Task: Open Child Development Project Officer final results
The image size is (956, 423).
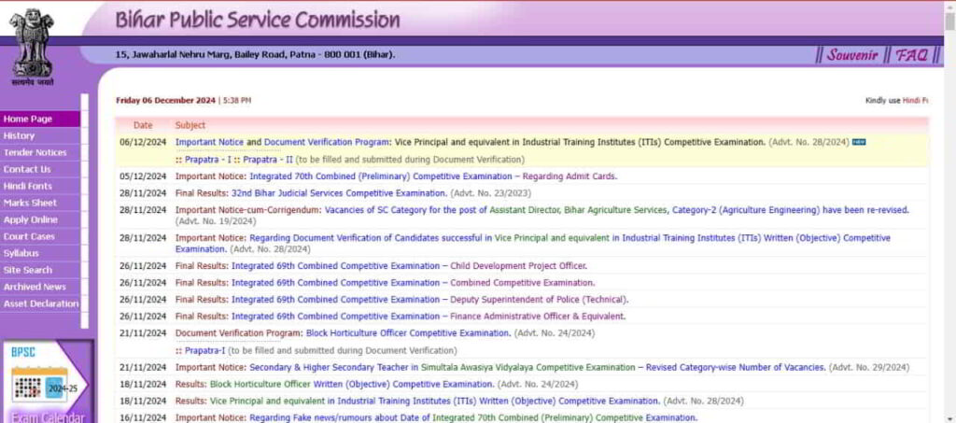Action: click(x=409, y=266)
